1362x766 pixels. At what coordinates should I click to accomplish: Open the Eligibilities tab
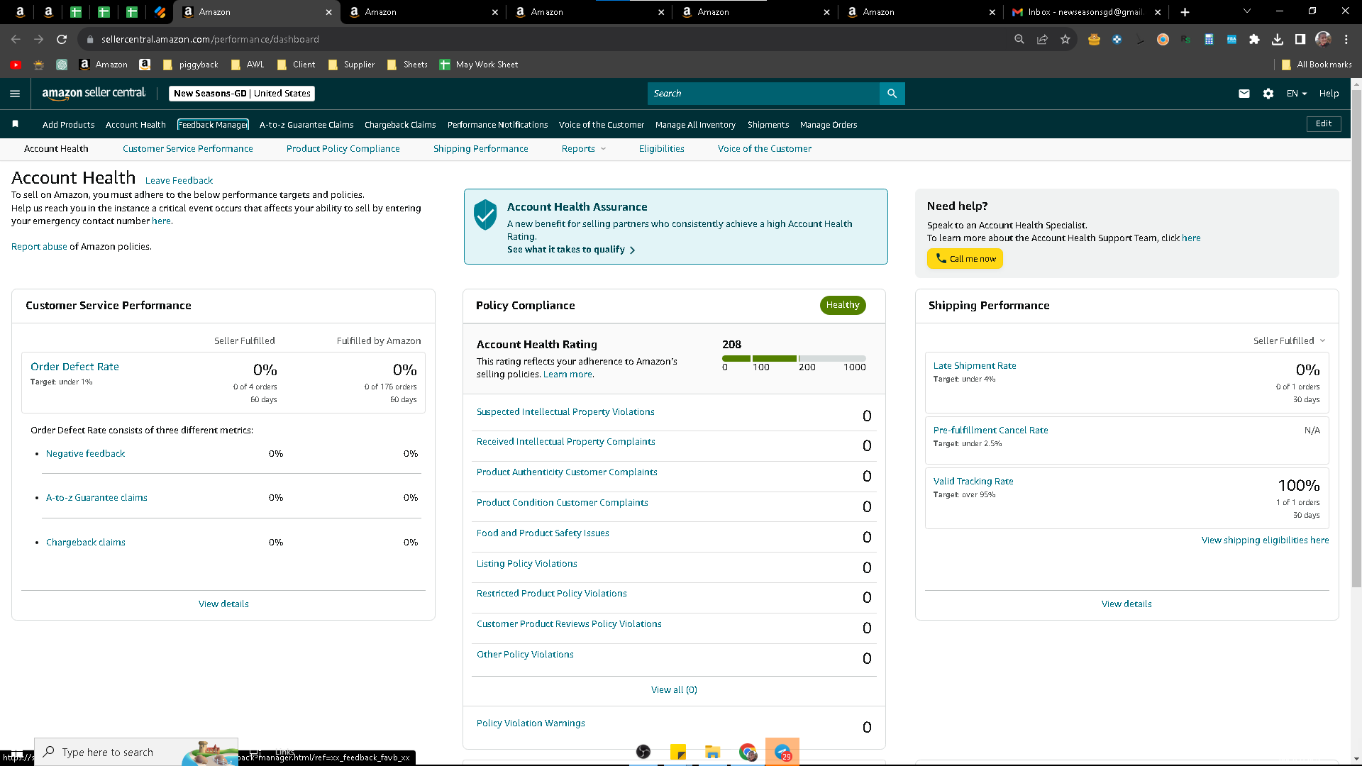point(661,149)
